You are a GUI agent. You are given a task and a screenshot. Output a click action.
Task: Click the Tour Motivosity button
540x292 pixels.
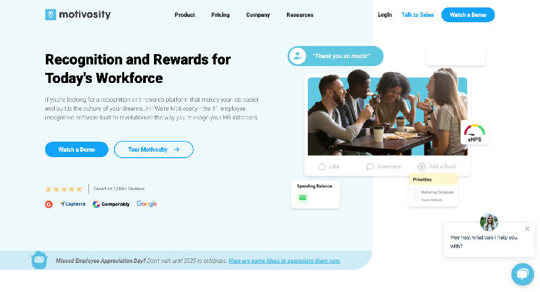coord(153,150)
